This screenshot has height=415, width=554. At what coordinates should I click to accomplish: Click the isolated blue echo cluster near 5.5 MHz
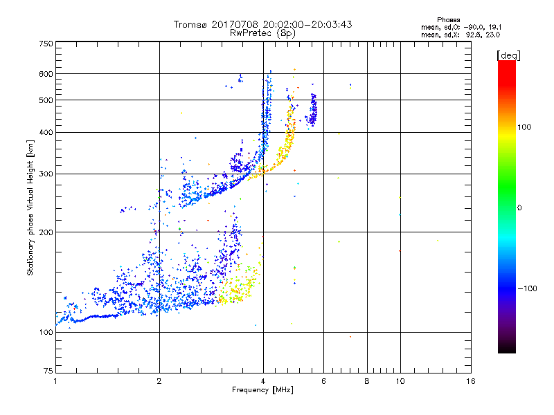(312, 110)
